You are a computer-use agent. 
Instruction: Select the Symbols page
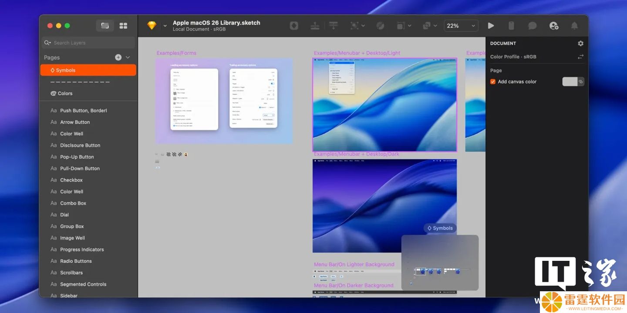[x=88, y=70]
